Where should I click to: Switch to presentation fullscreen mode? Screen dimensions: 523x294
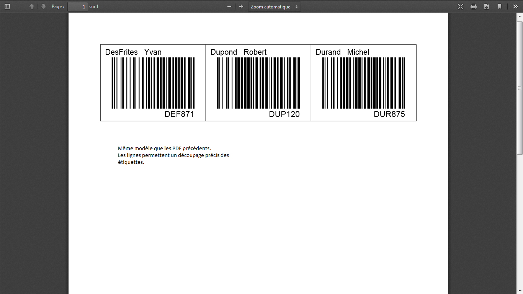[x=461, y=7]
